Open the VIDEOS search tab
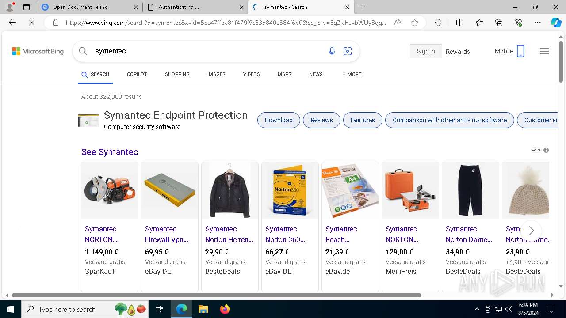Screen dimensions: 566x318 (x=251, y=74)
